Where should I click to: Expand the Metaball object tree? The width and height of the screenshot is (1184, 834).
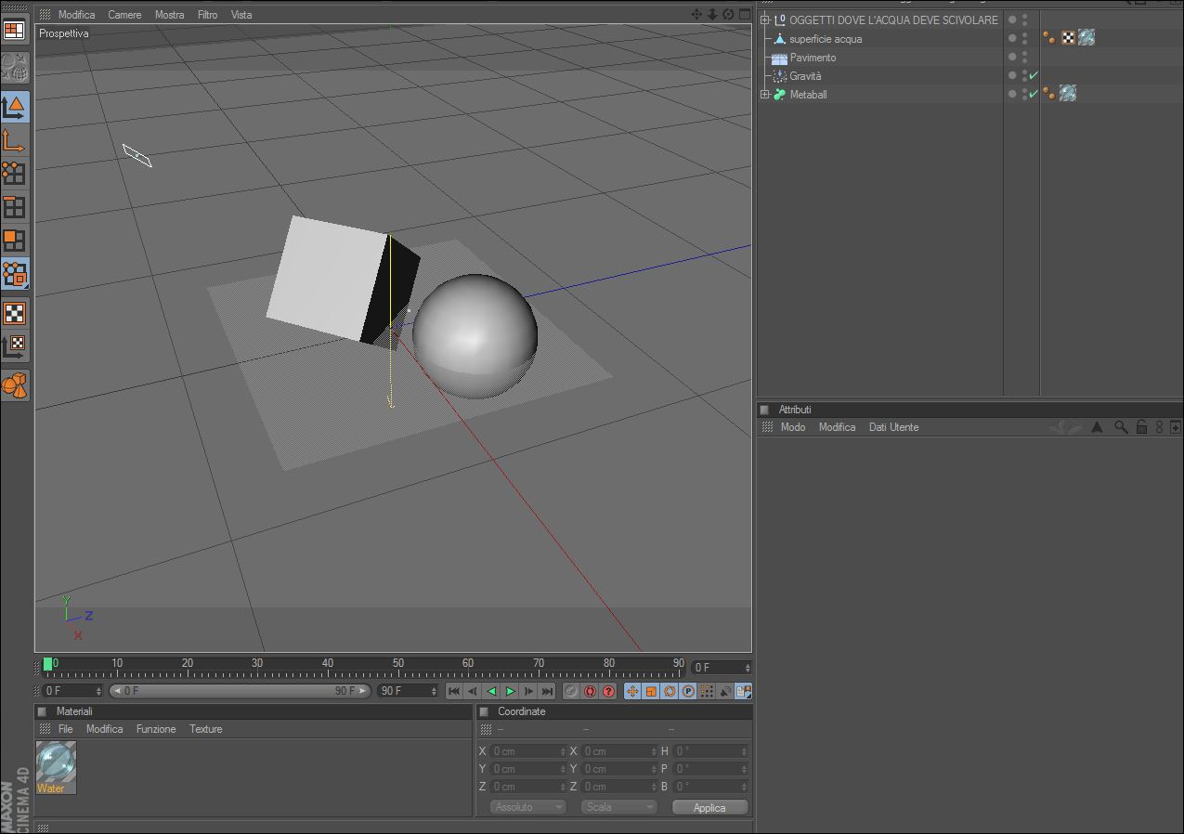[x=764, y=95]
